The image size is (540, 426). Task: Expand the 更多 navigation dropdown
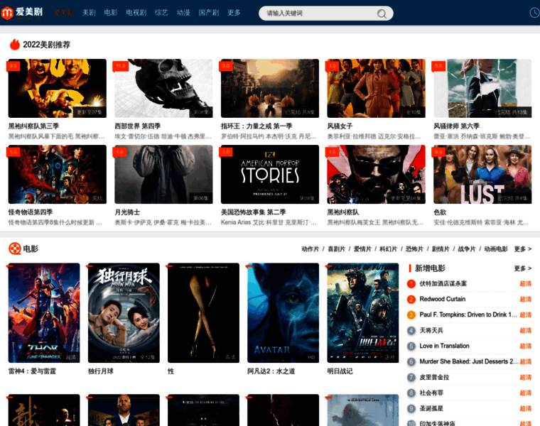pos(237,13)
